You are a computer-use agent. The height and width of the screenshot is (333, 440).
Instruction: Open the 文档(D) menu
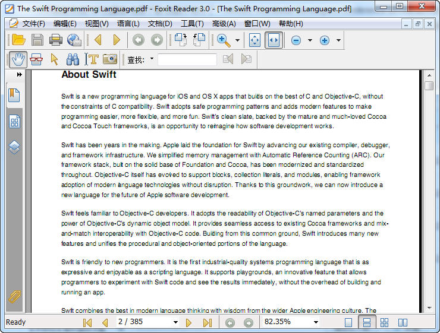160,24
